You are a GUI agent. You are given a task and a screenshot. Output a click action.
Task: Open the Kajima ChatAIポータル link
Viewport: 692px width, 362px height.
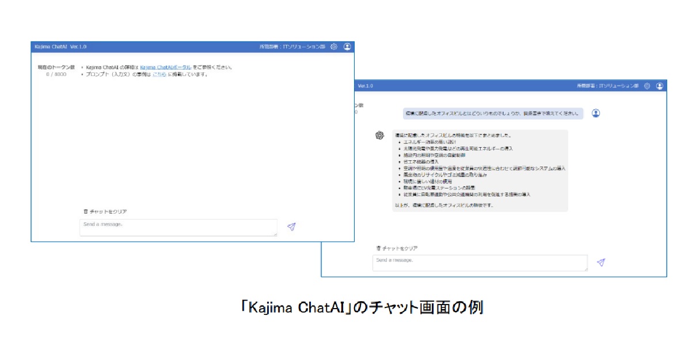tap(166, 67)
